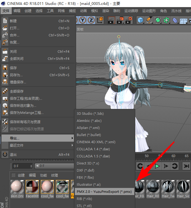Screen dimensions: 191x208
Task: Select Alembic (*.abc) export format
Action: pyautogui.click(x=105, y=121)
